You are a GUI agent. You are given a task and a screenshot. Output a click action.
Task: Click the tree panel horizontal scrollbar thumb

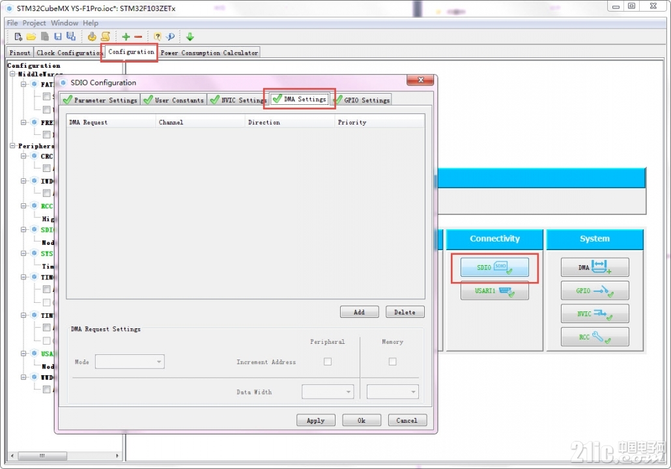[x=42, y=456]
